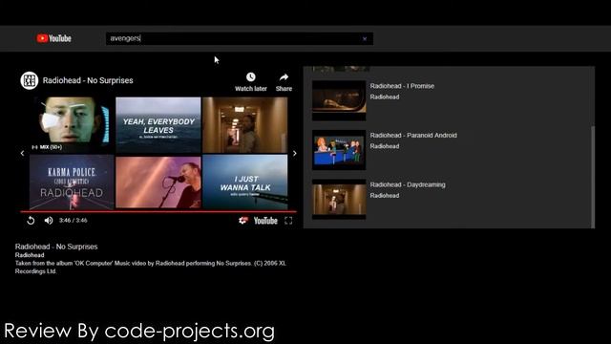Viewport: 611px width, 344px height.
Task: Open video on YouTube via player logo
Action: tap(265, 221)
